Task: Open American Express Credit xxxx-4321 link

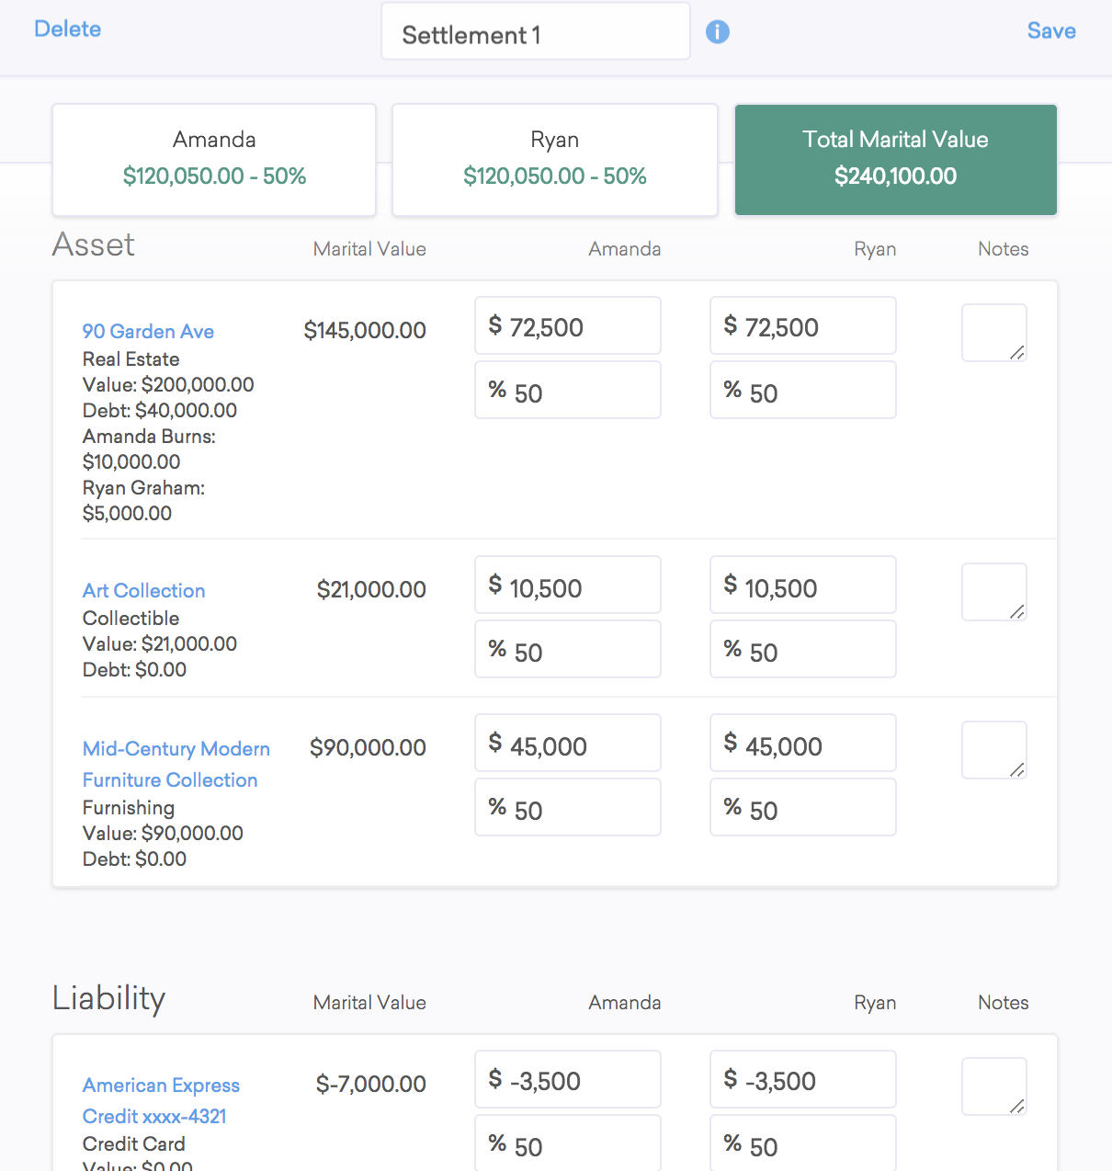Action: pos(161,1100)
